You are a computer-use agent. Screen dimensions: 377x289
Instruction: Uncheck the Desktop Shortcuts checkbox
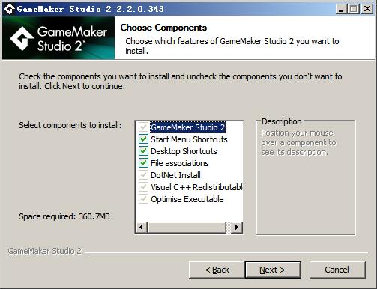click(143, 151)
